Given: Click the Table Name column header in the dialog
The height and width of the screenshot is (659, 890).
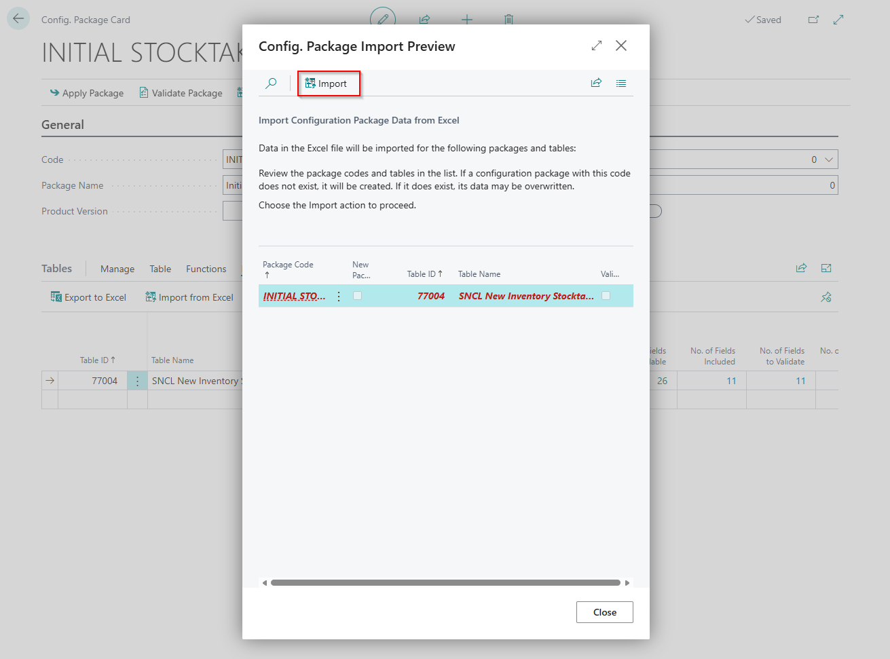Looking at the screenshot, I should click(x=479, y=274).
